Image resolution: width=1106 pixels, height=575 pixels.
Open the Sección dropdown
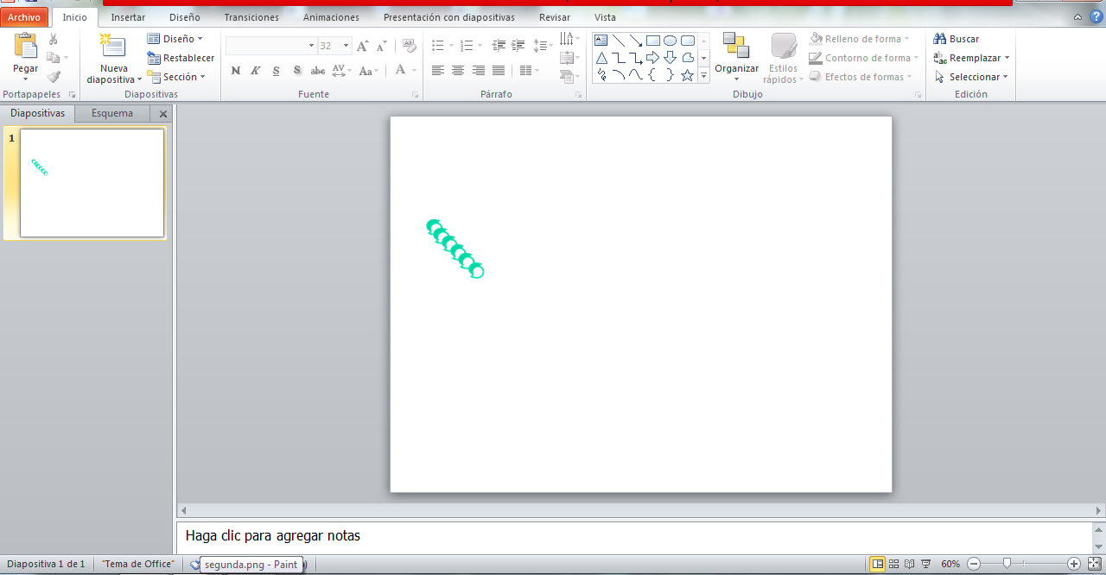176,77
